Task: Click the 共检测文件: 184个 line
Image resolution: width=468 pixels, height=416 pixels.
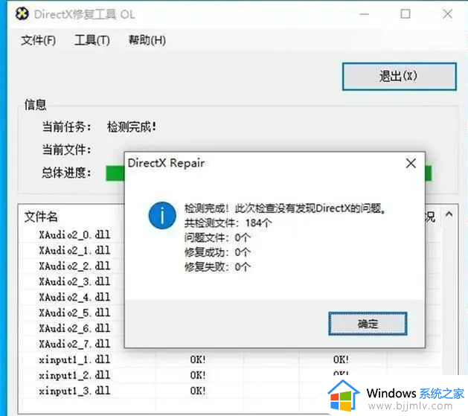Action: pyautogui.click(x=228, y=223)
